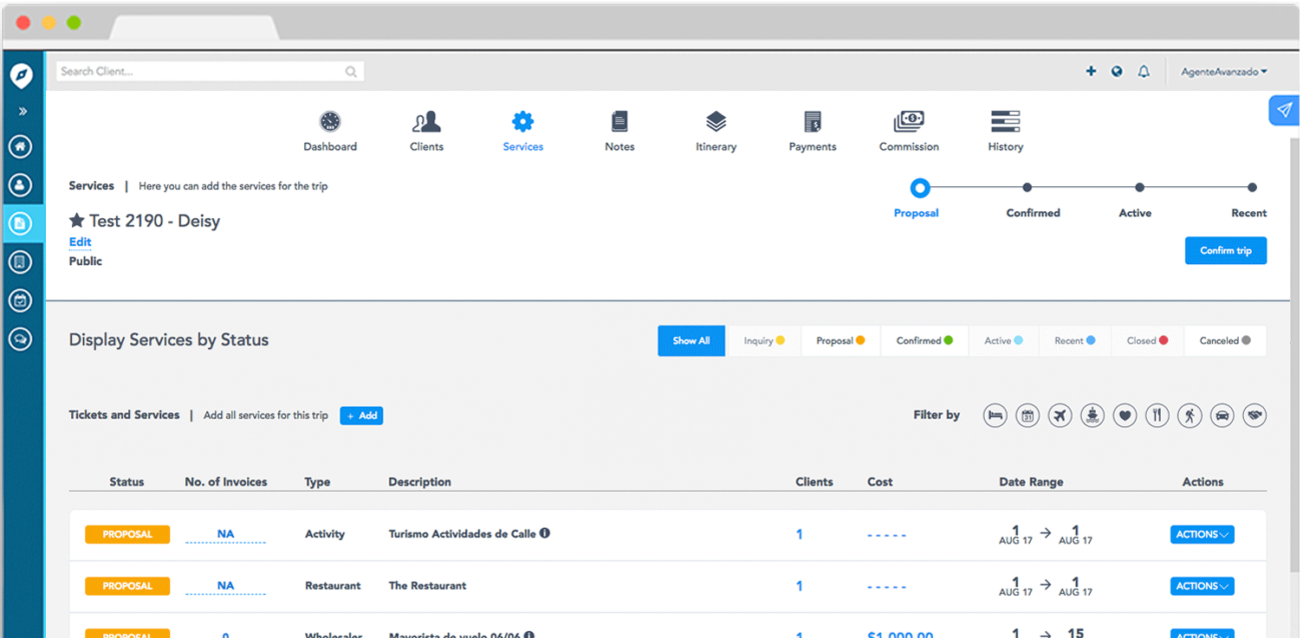
Task: Open notifications bell icon
Action: pyautogui.click(x=1144, y=72)
